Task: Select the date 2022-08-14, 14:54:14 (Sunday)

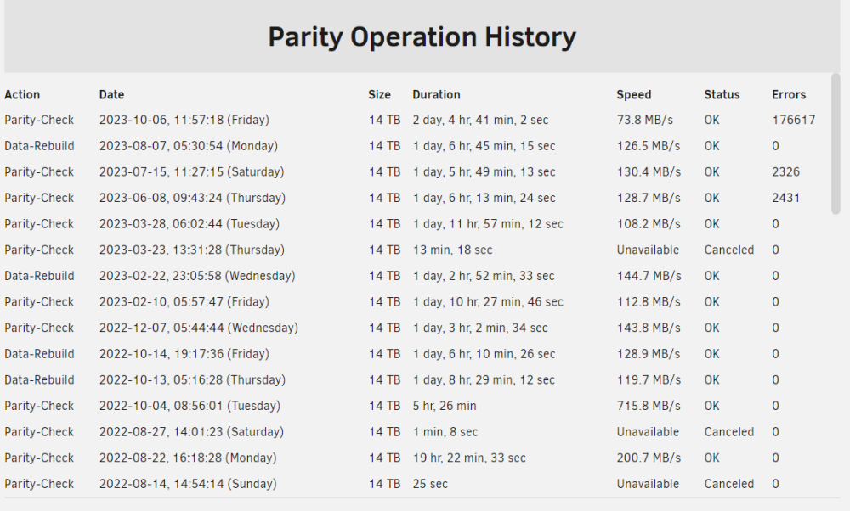Action: (x=188, y=483)
